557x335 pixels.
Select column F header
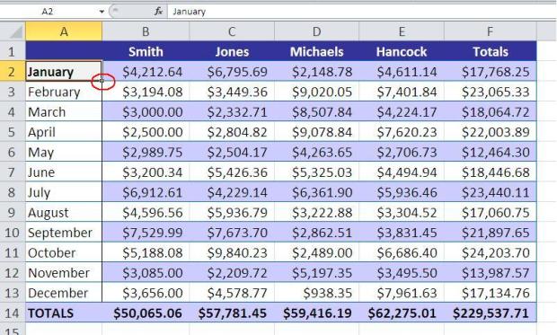[x=491, y=31]
